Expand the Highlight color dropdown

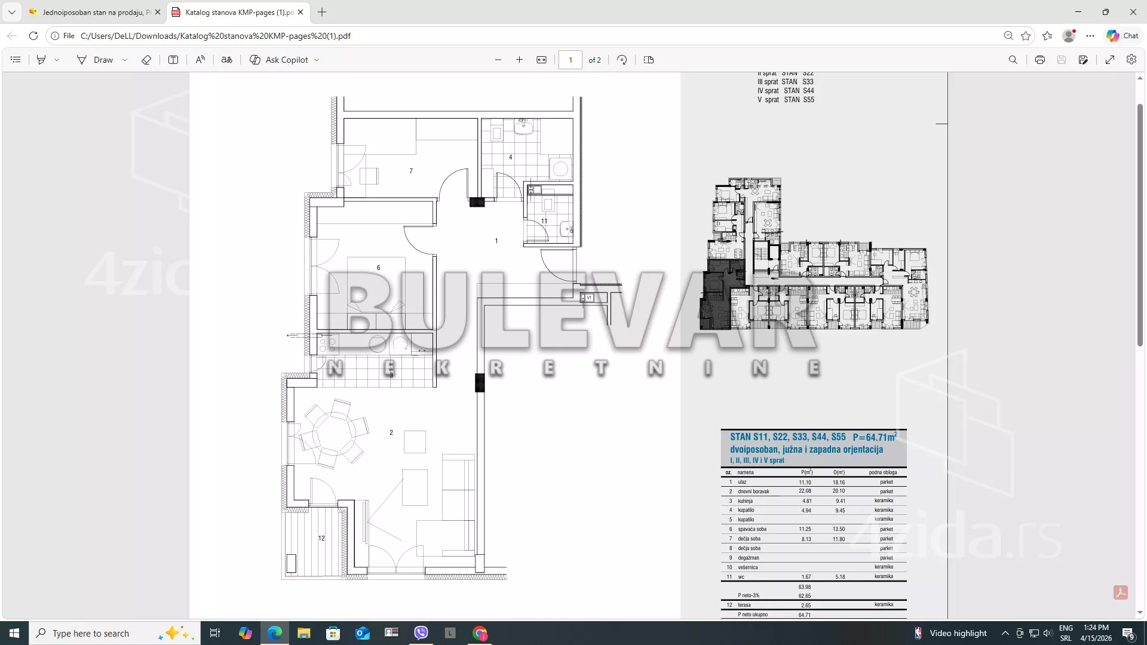tap(57, 60)
